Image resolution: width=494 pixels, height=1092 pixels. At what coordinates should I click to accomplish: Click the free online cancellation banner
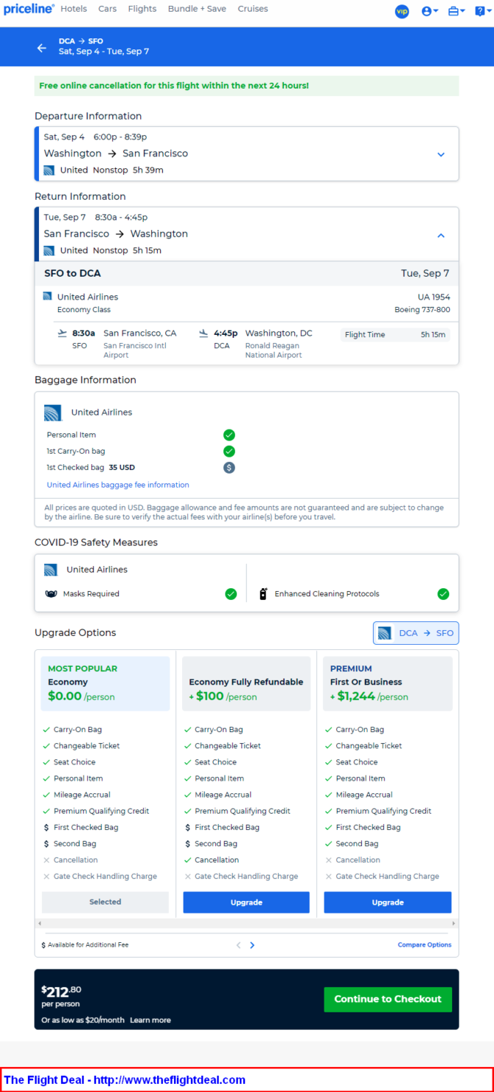click(246, 86)
